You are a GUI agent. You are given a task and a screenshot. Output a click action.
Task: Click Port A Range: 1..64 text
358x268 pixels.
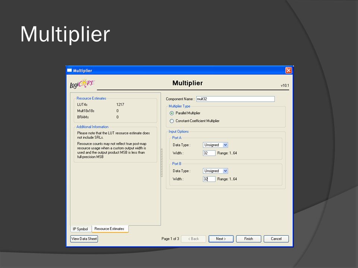[227, 153]
